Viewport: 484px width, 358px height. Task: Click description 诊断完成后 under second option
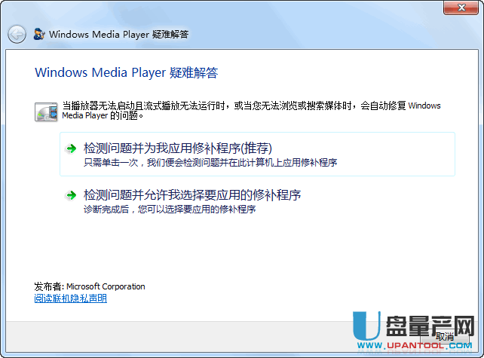coord(169,210)
